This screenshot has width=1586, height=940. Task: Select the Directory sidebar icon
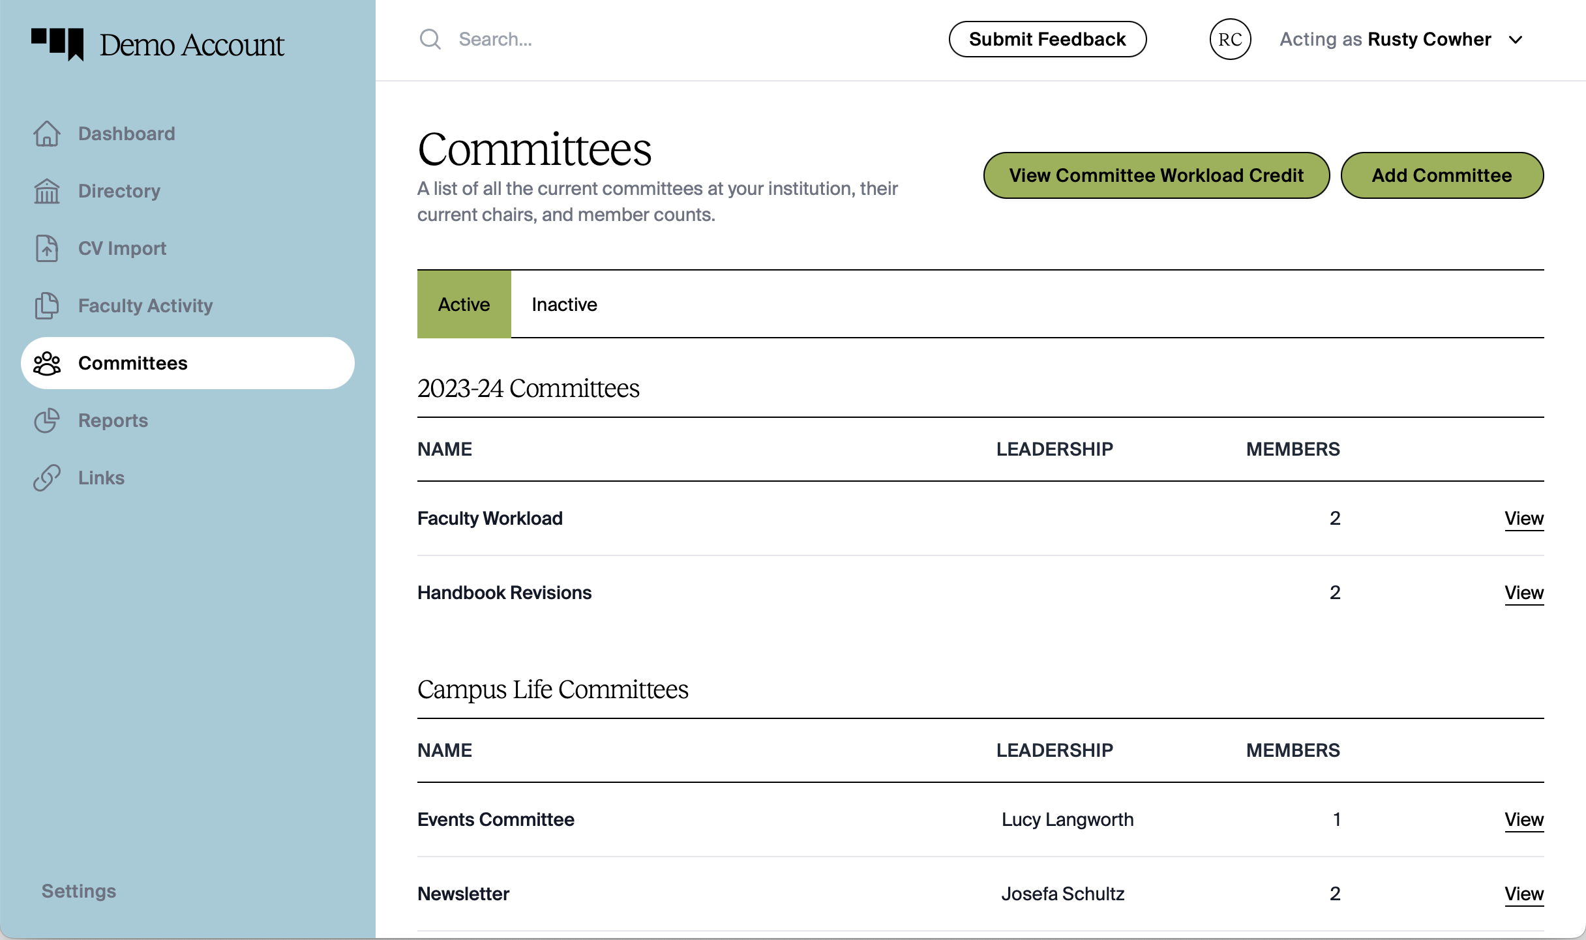[46, 191]
